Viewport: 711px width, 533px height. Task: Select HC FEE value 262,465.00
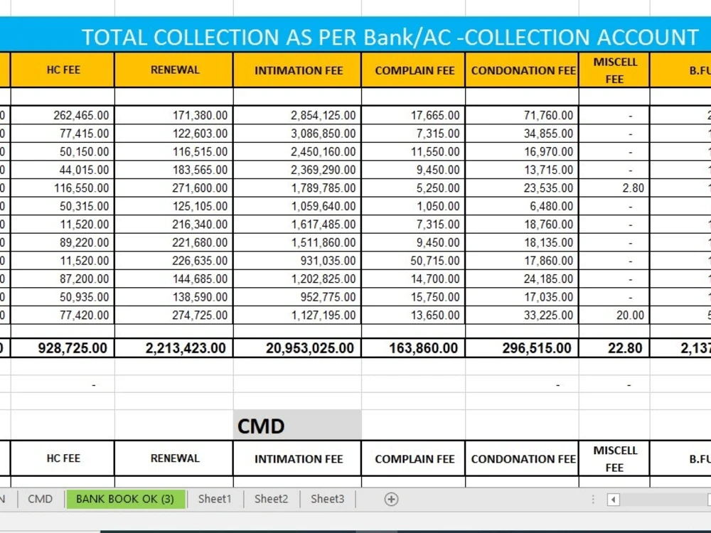(x=63, y=115)
